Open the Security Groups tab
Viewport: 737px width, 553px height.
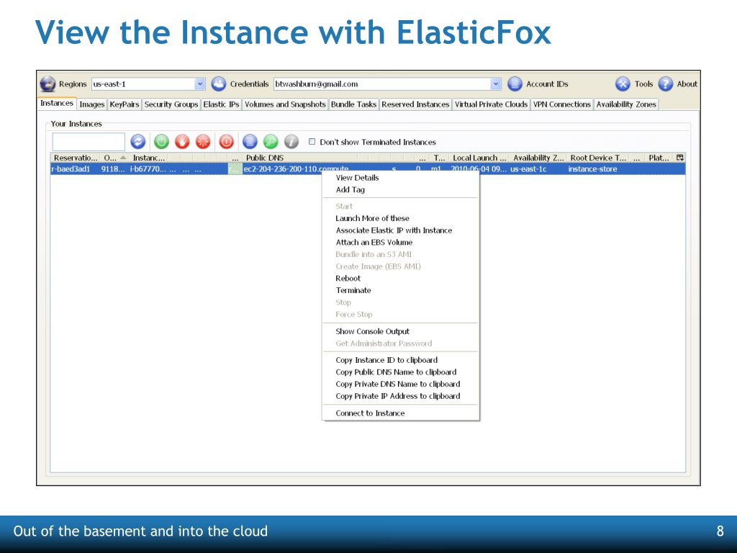tap(171, 104)
